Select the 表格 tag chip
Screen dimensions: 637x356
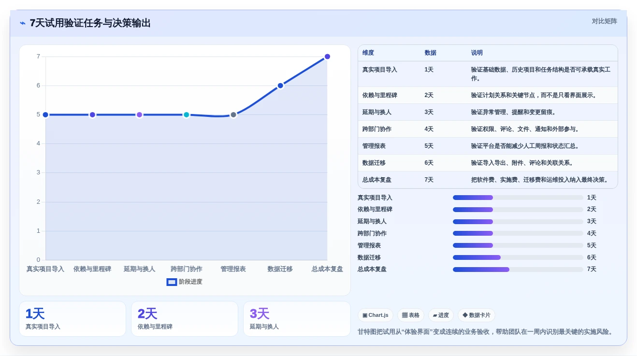(x=411, y=315)
